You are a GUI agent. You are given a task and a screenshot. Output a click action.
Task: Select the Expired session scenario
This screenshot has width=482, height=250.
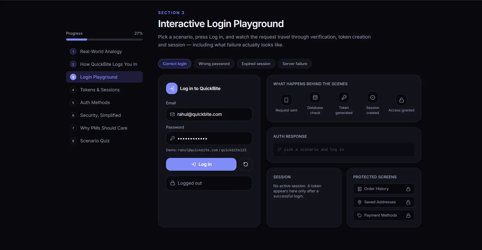point(256,64)
